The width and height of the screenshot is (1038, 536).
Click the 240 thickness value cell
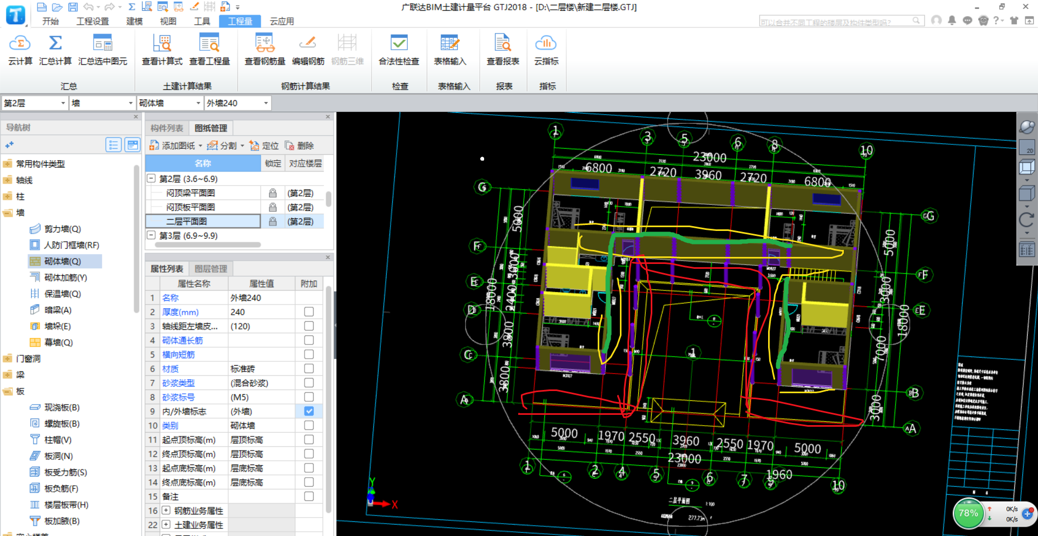(x=261, y=312)
